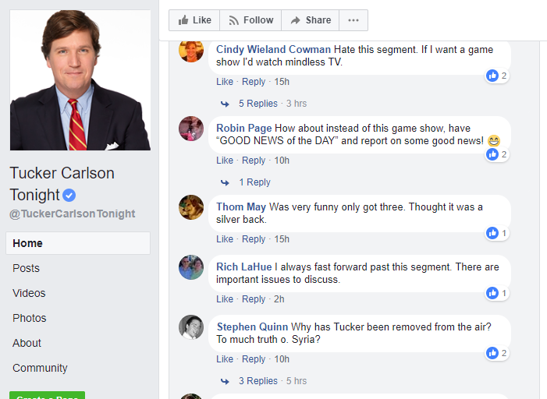Click Robin Page's avatar
Viewport: 547px width, 399px height.
point(191,129)
